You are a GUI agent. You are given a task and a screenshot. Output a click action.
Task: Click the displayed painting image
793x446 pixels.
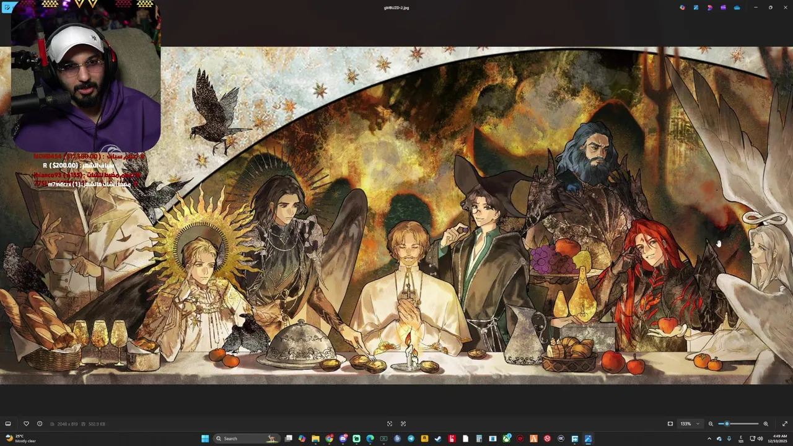(396, 216)
